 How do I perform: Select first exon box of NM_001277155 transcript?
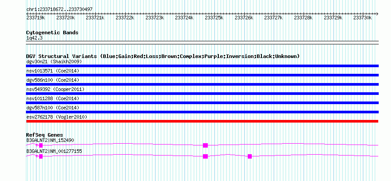[41, 156]
